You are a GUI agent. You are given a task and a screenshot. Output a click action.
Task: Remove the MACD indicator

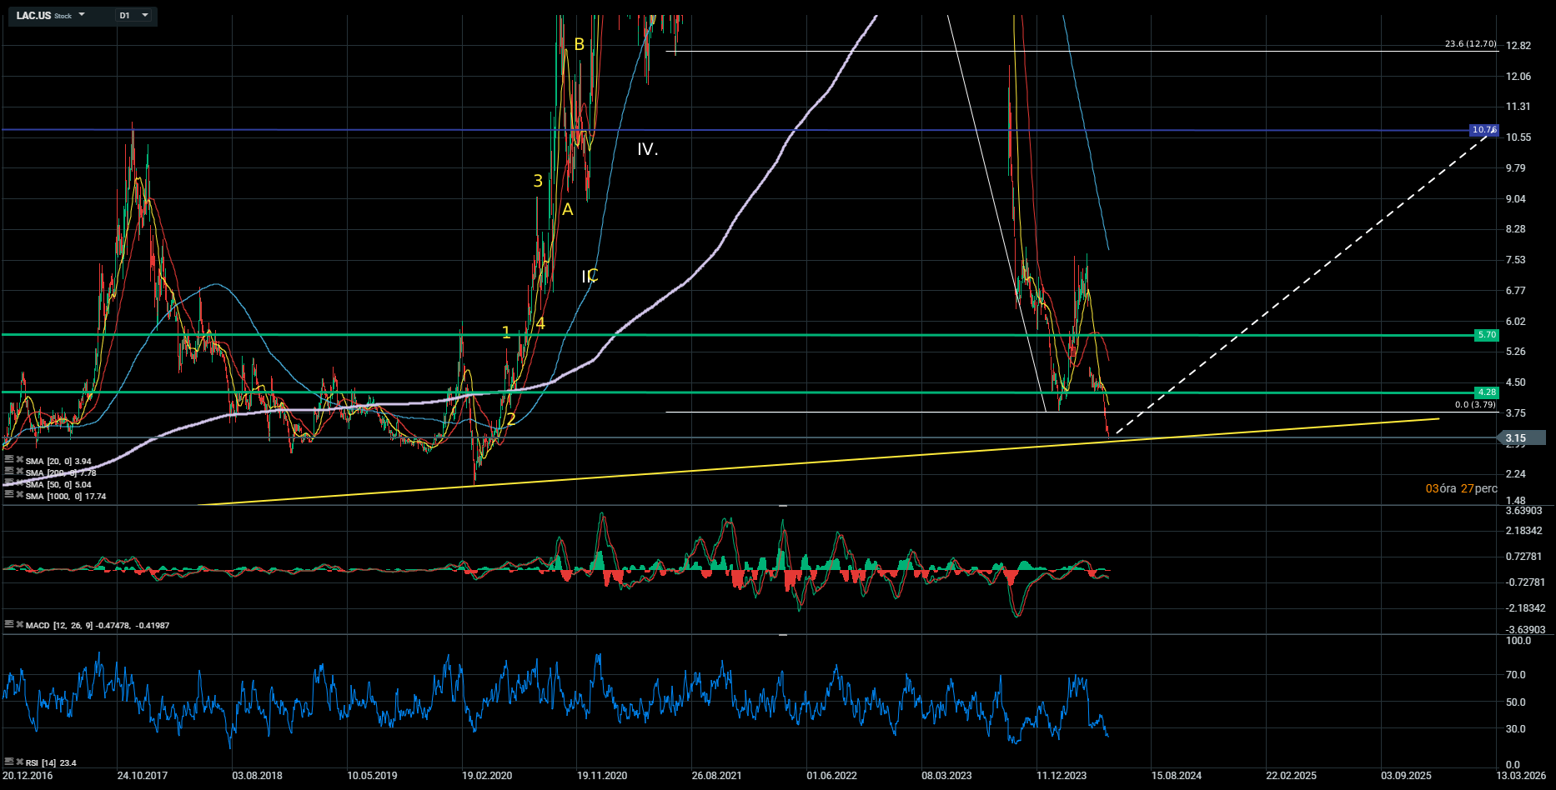19,624
